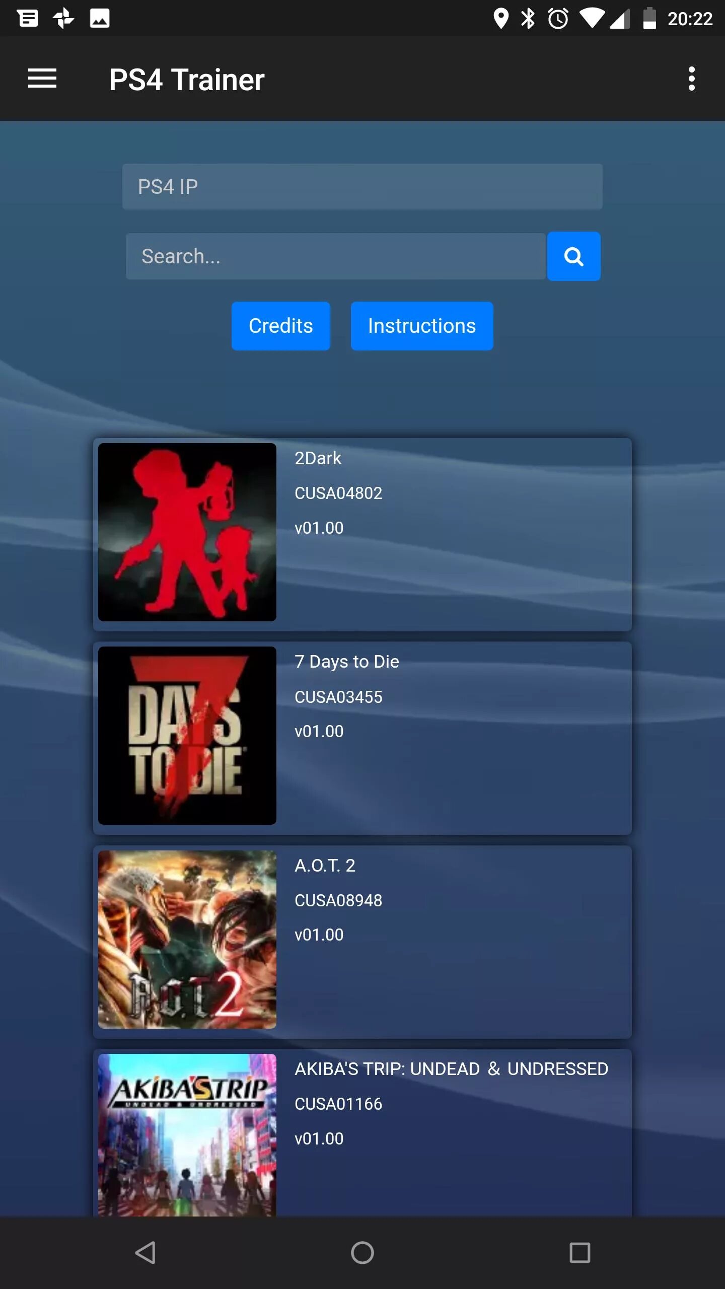This screenshot has height=1289, width=725.
Task: Tap the CUSA03455 game ID
Action: tap(338, 697)
